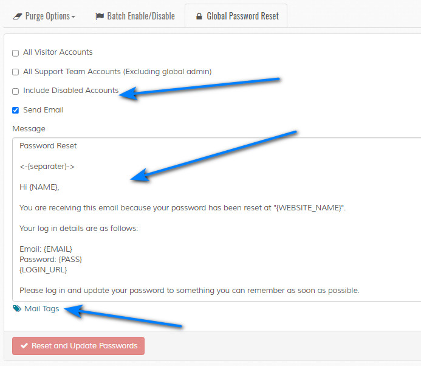Click the Send Email label text
Screen dimensions: 421x366
tap(44, 110)
